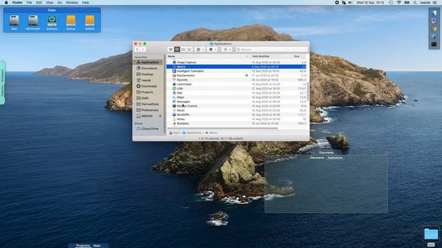This screenshot has width=442, height=248.
Task: Select the Numbers app row
Action: pyautogui.click(x=236, y=123)
